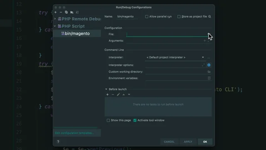
Task: Open project file storage settings gear
Action: click(209, 17)
